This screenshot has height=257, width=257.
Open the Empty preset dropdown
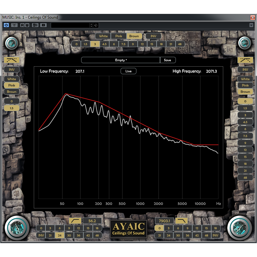121,60
